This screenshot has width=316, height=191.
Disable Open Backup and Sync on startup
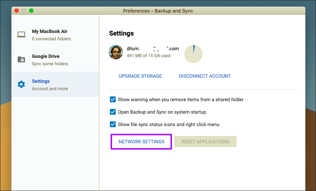point(113,112)
